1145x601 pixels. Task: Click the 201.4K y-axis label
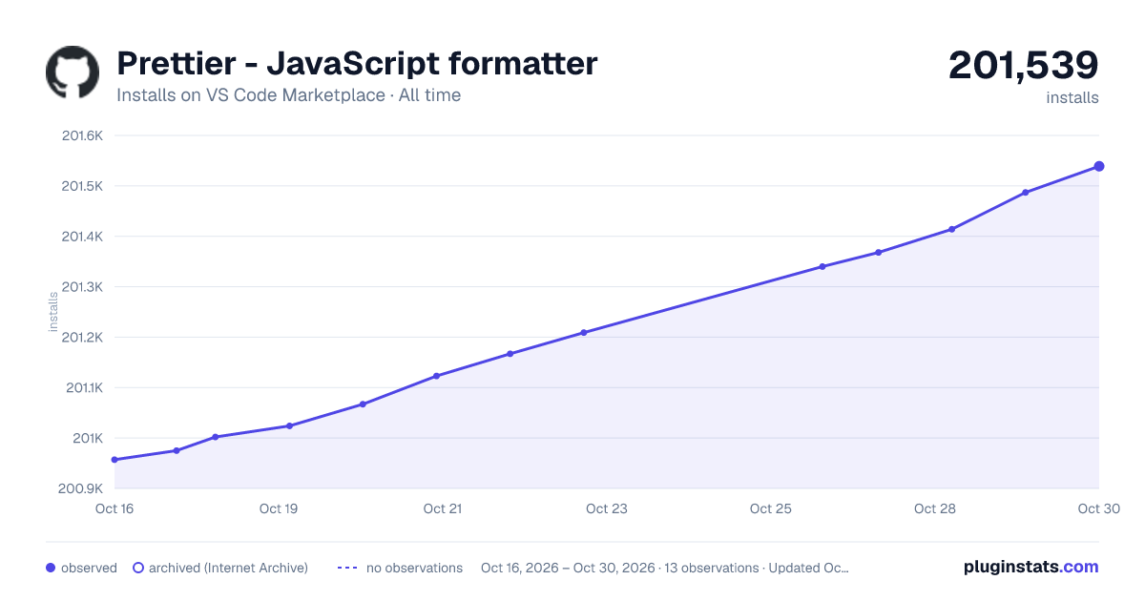tap(82, 237)
